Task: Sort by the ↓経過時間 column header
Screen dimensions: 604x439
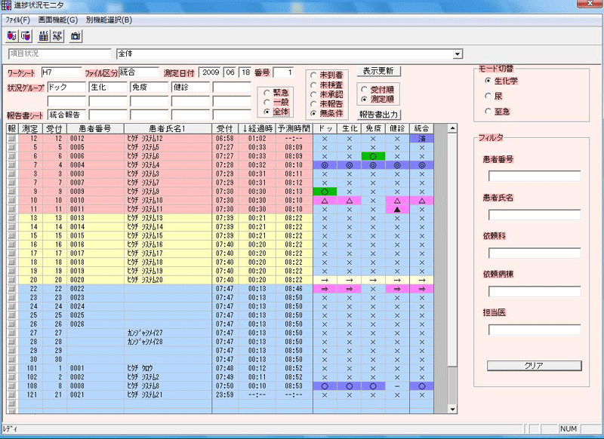Action: (x=258, y=129)
